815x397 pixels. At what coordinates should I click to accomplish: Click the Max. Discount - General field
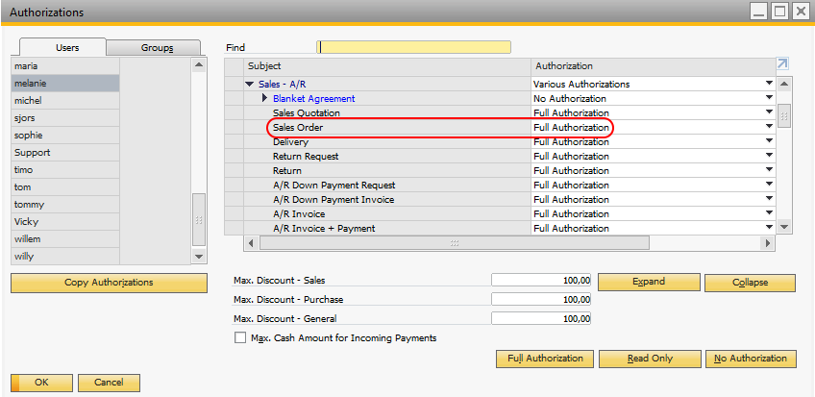tap(541, 318)
